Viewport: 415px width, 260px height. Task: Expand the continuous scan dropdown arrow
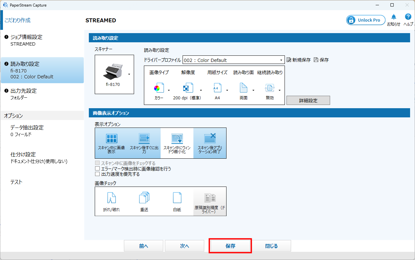pos(280,90)
